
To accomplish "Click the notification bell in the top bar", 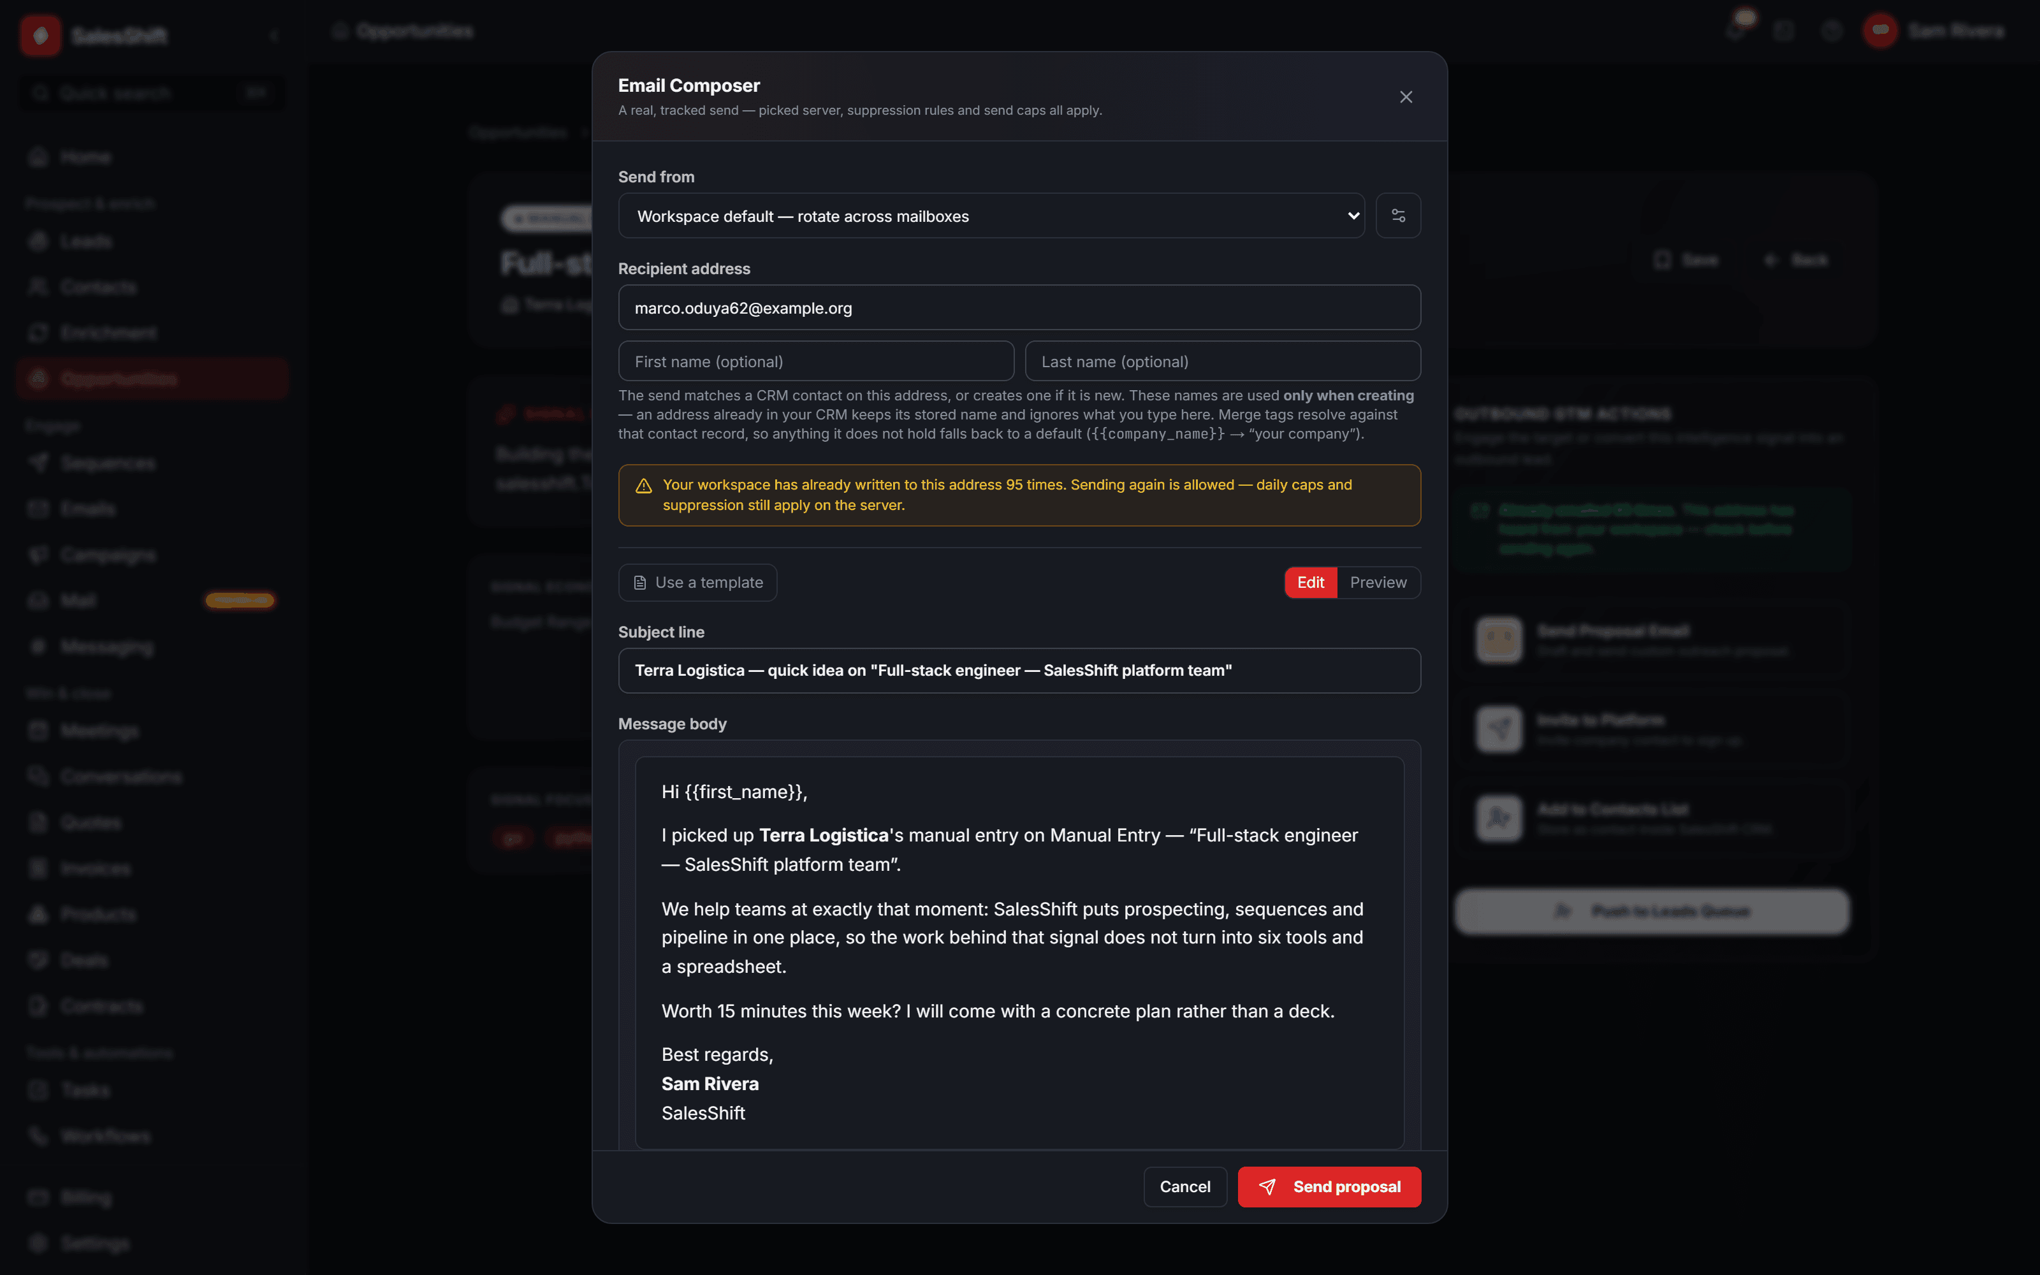I will pyautogui.click(x=1736, y=31).
